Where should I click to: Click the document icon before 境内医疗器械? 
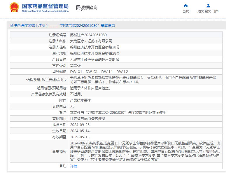12,26
